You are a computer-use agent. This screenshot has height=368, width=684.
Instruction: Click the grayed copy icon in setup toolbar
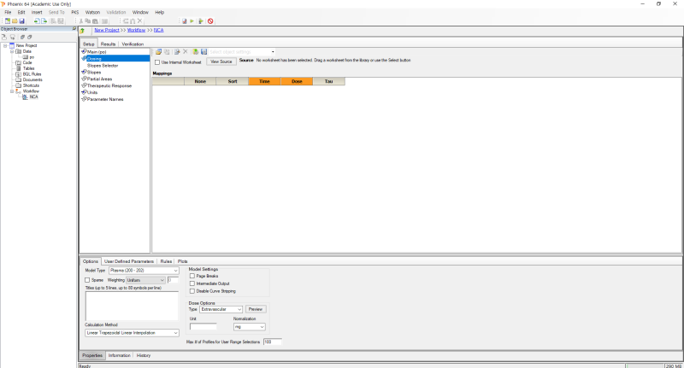click(166, 52)
